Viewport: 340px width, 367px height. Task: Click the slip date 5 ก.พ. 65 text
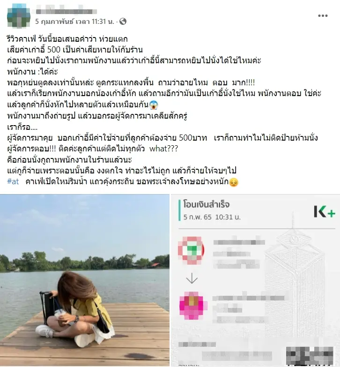pyautogui.click(x=197, y=217)
